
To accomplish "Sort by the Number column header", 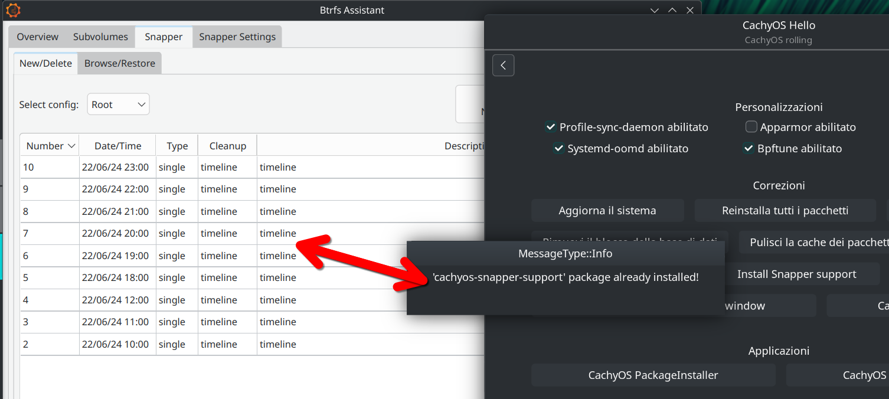I will pos(50,146).
